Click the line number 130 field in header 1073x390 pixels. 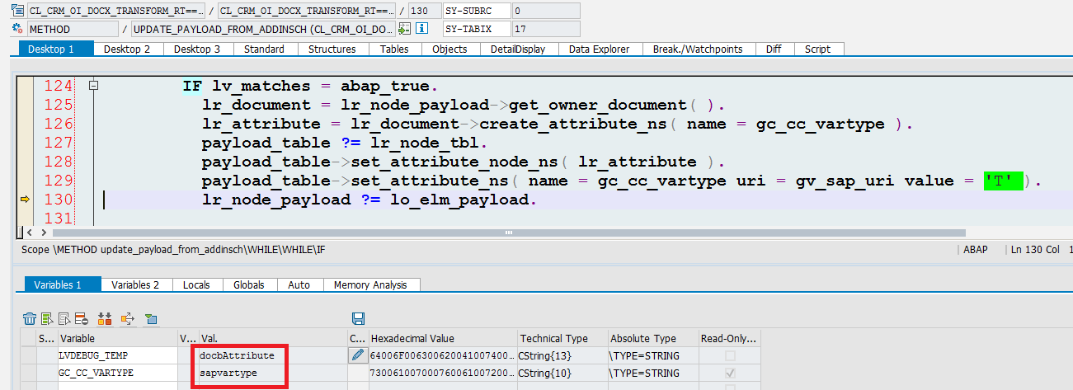(425, 12)
